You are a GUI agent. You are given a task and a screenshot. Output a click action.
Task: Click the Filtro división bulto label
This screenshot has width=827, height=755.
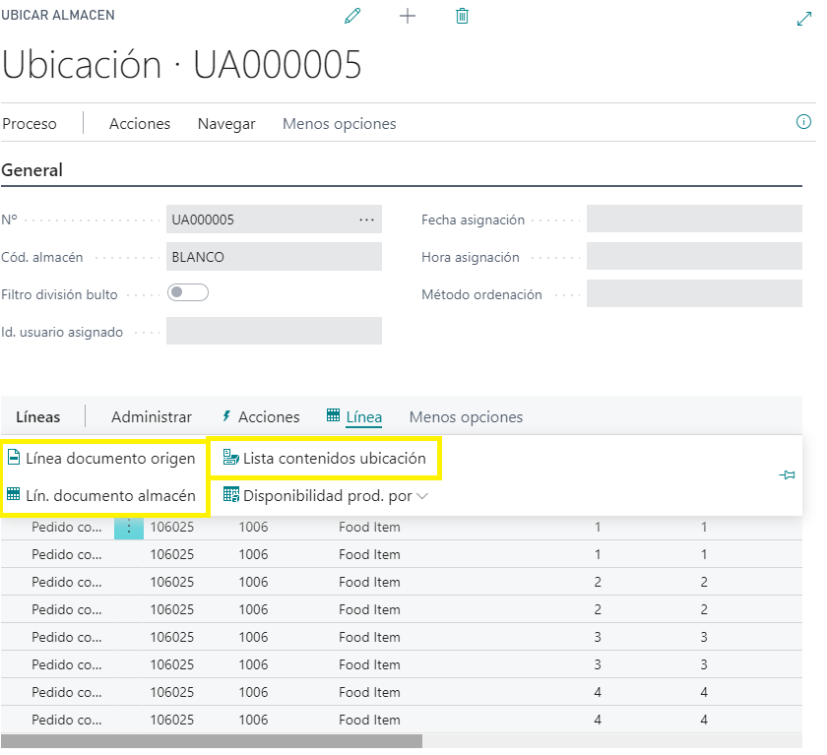[x=59, y=294]
